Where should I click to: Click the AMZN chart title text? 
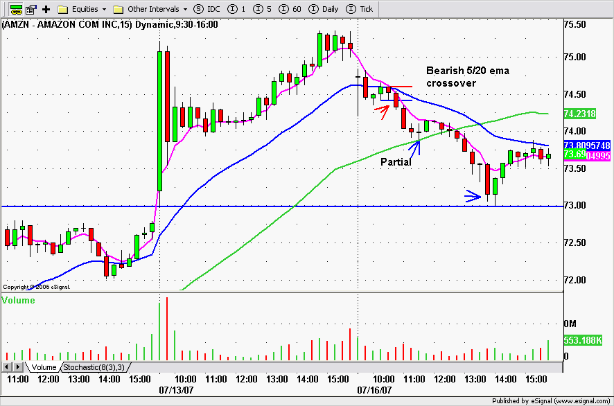click(x=110, y=25)
